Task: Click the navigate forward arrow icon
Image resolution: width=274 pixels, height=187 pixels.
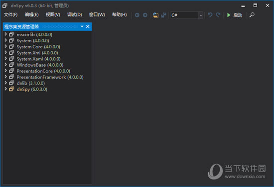Action: (145, 15)
